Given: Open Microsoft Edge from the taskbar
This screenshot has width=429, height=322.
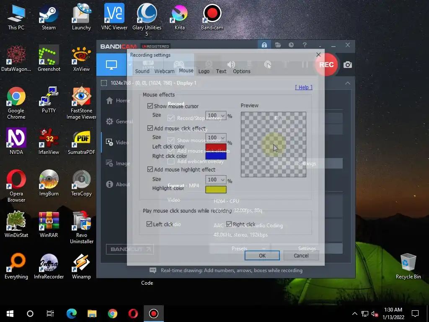Looking at the screenshot, I should click(x=72, y=314).
